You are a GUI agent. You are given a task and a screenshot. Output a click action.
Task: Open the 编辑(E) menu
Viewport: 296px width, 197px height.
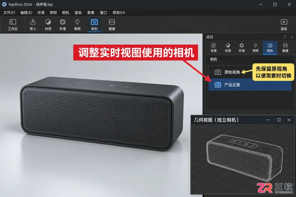[26, 13]
